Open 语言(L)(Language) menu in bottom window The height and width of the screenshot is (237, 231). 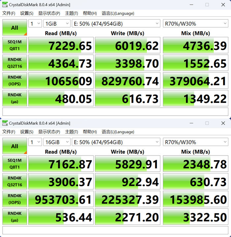pyautogui.click(x=118, y=132)
